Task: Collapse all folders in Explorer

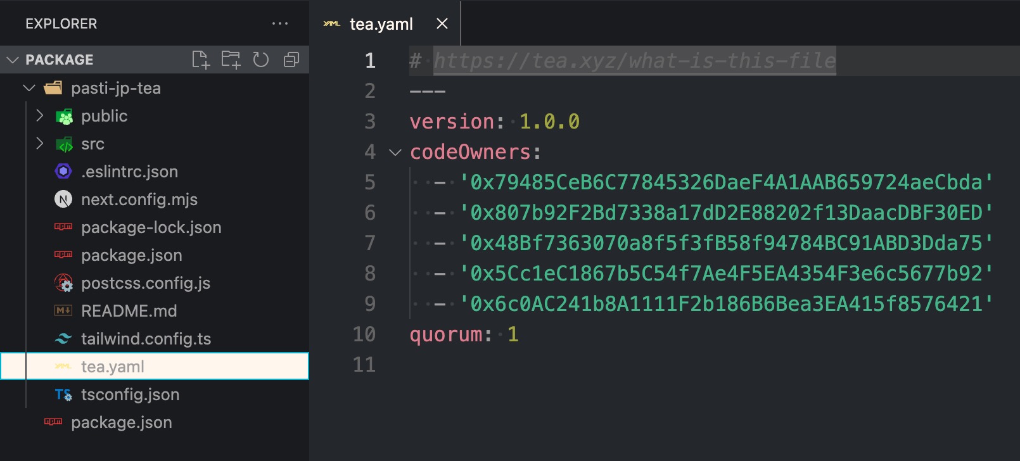Action: pyautogui.click(x=291, y=60)
